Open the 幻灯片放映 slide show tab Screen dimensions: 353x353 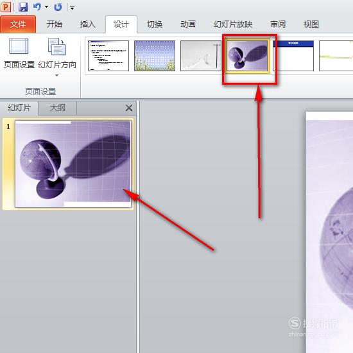233,24
